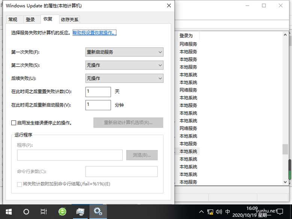Open the Windows Start menu

click(9, 212)
